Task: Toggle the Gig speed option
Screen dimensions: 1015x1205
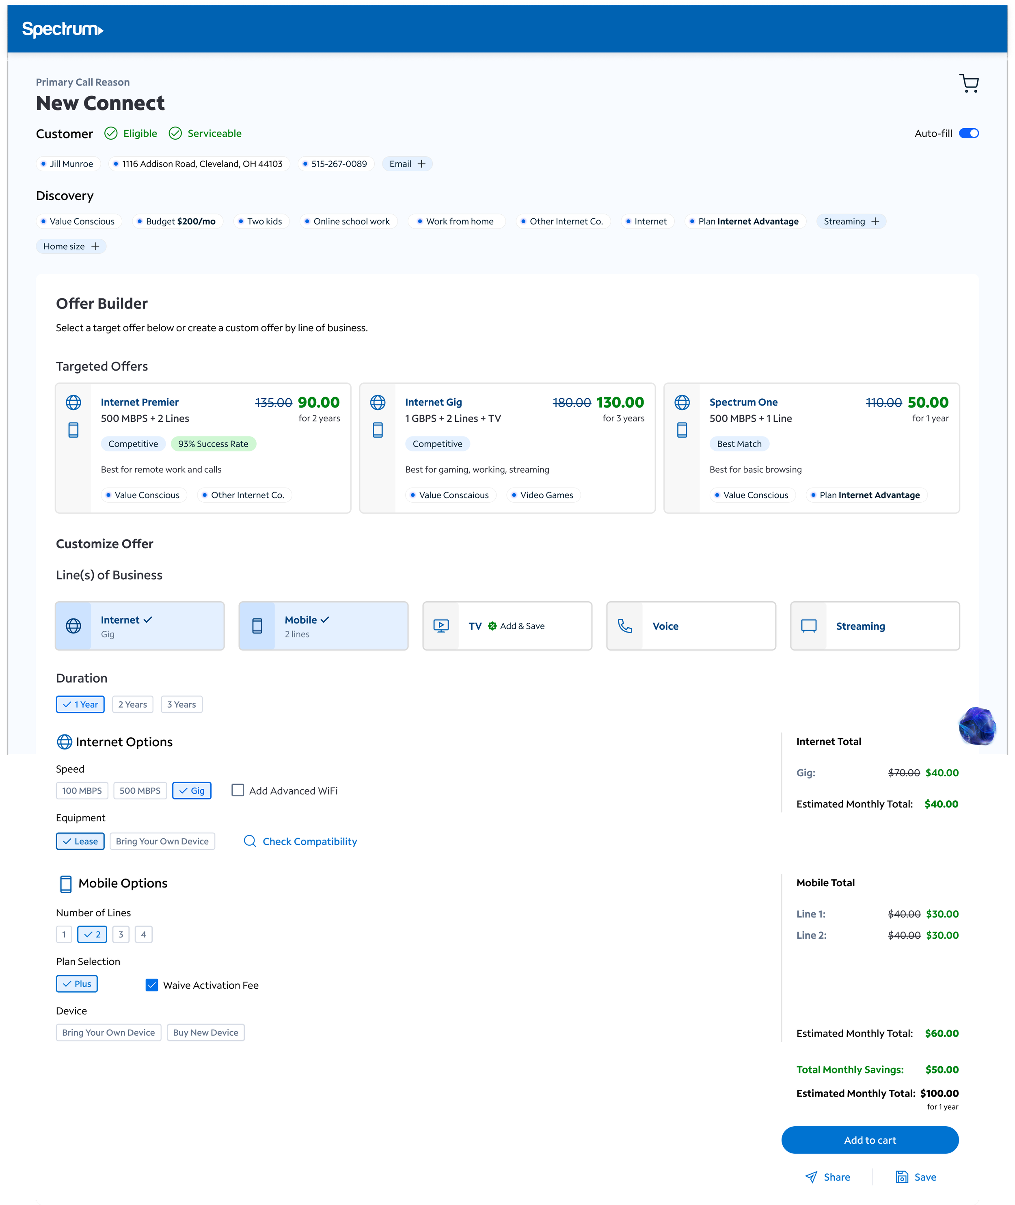Action: [x=192, y=790]
